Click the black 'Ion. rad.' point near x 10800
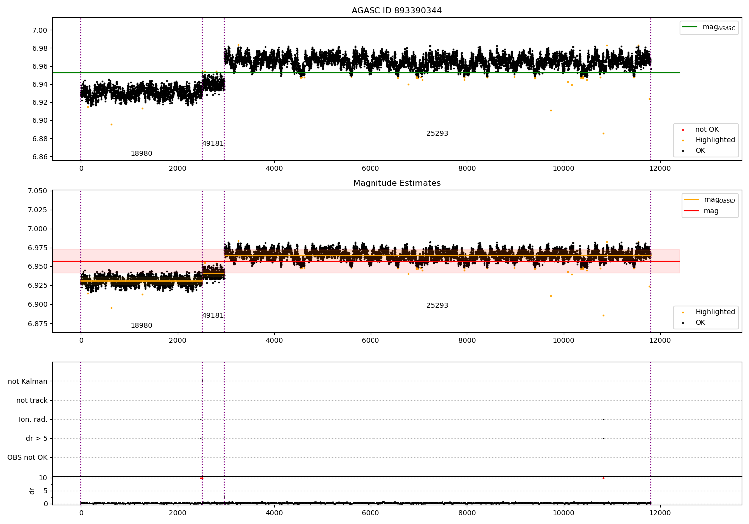 click(603, 419)
